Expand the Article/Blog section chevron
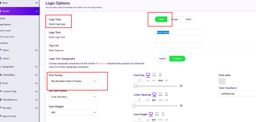The image size is (256, 122). pos(36,75)
